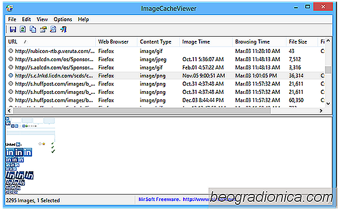Click the Refresh toolbar icon
Screen dimensions: 338x210
tap(22, 30)
